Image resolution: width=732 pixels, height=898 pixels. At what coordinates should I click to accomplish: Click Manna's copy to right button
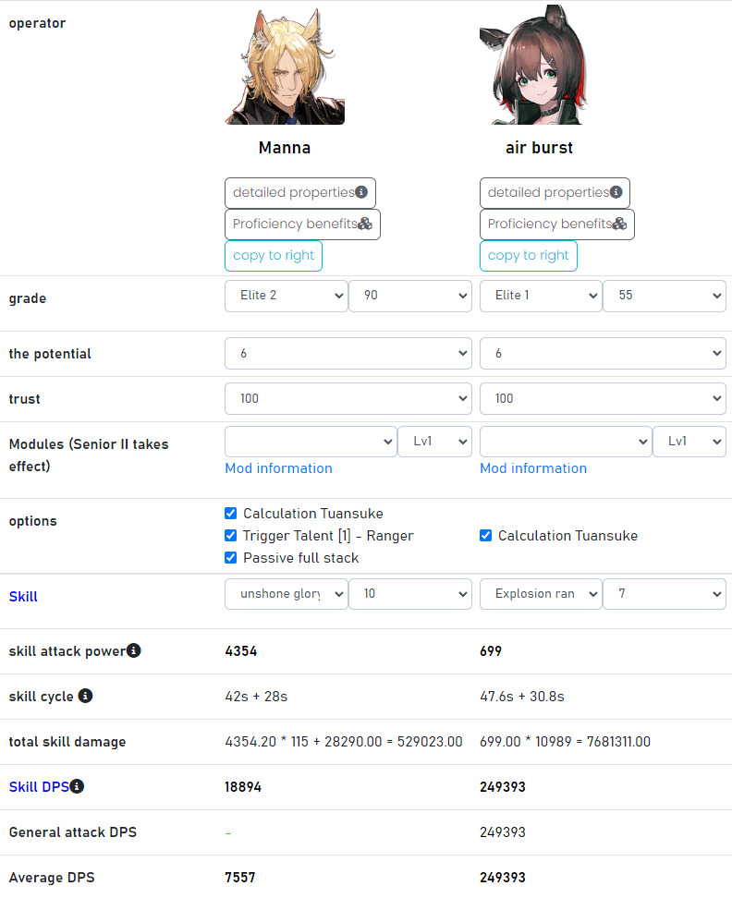coord(274,256)
